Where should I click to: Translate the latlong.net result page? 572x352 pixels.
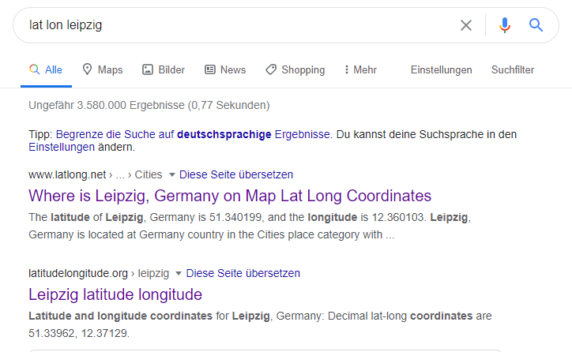pyautogui.click(x=236, y=174)
